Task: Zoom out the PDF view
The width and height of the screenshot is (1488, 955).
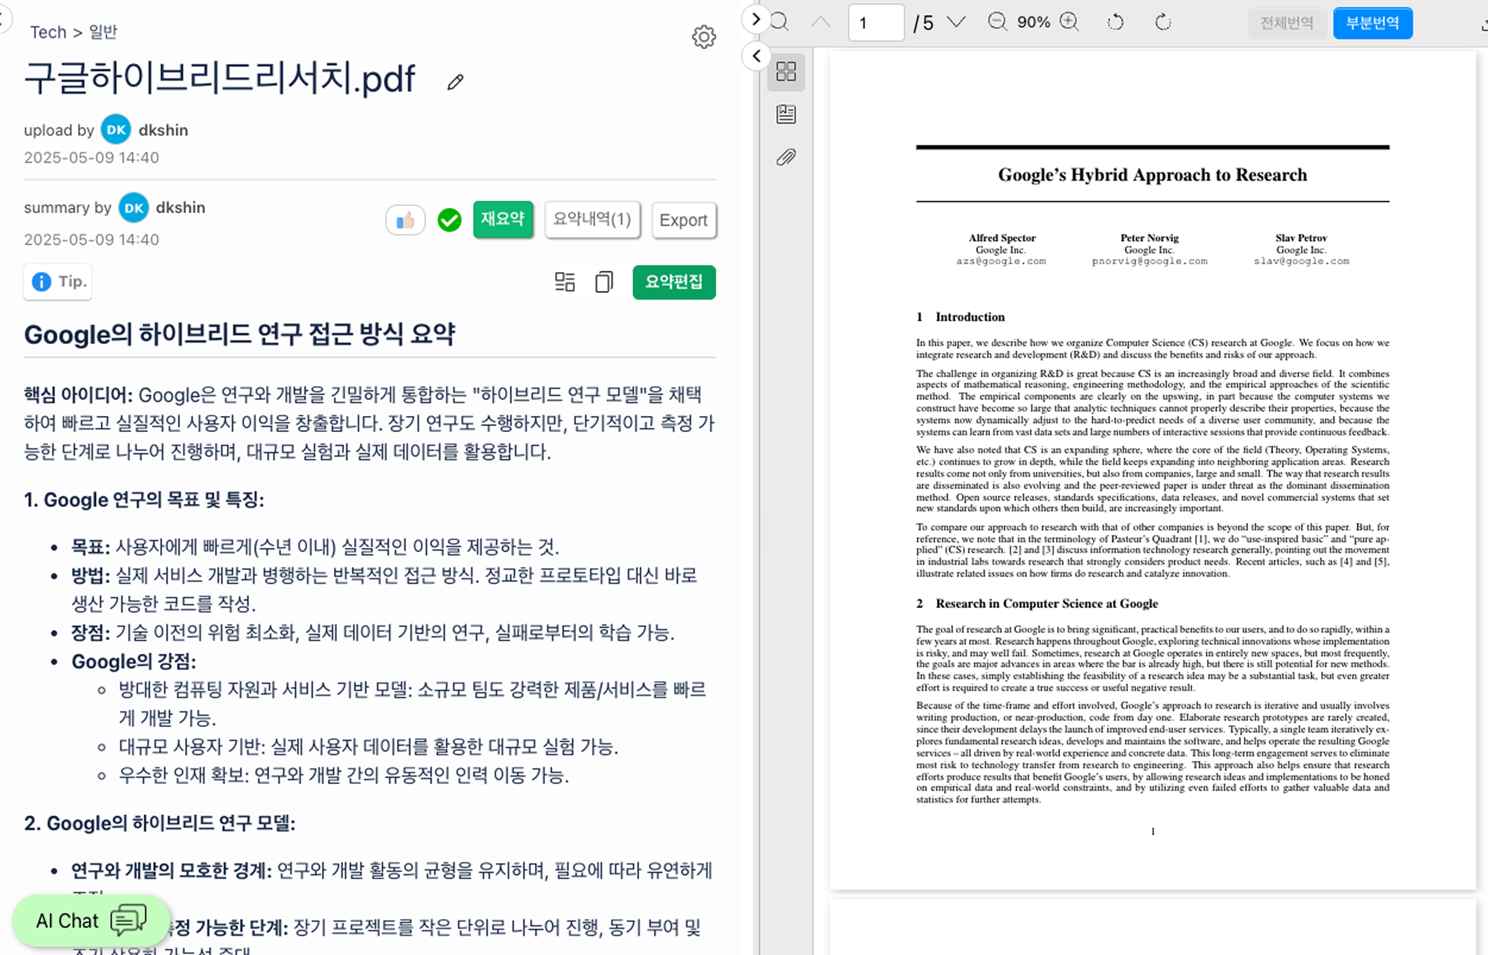Action: (997, 22)
